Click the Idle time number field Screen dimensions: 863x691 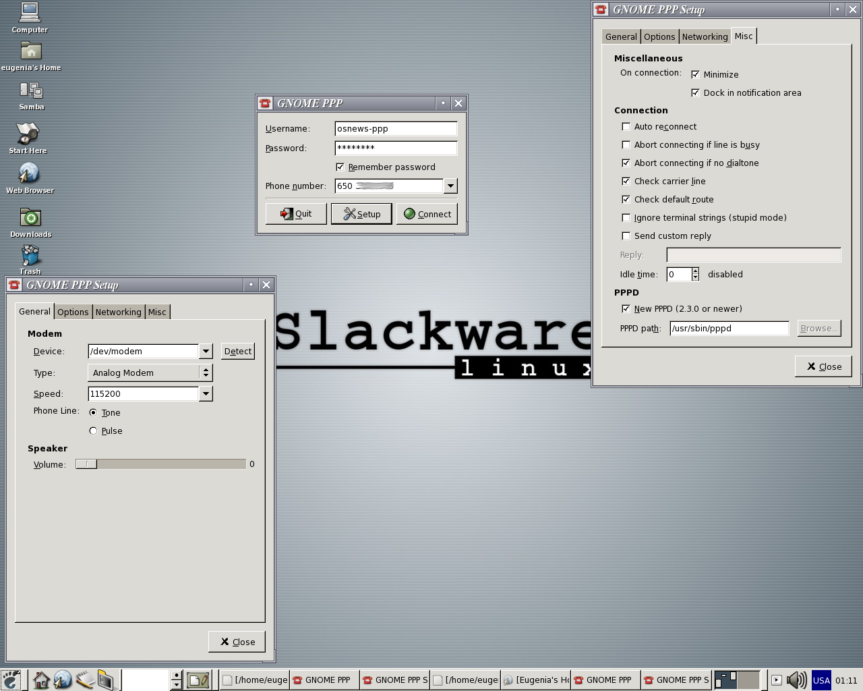coord(678,274)
